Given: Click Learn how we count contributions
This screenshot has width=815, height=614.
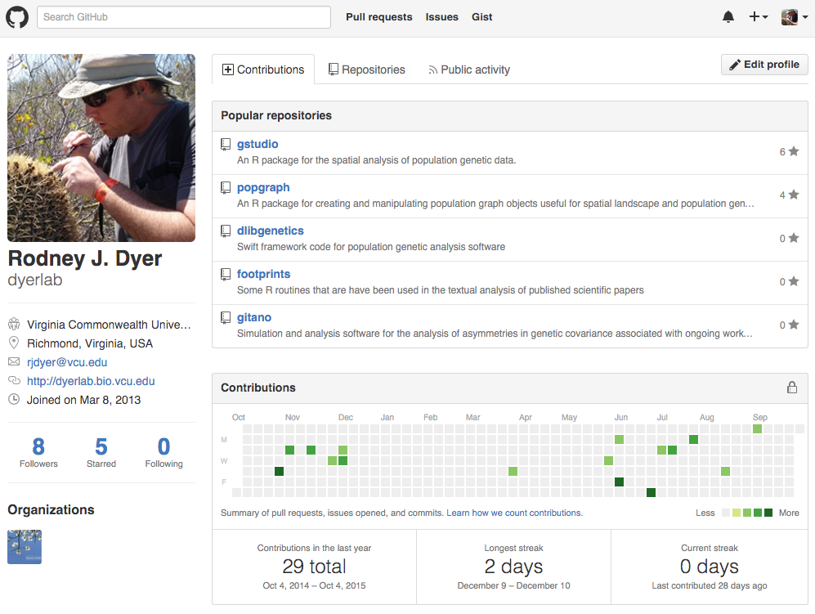Looking at the screenshot, I should pyautogui.click(x=514, y=513).
